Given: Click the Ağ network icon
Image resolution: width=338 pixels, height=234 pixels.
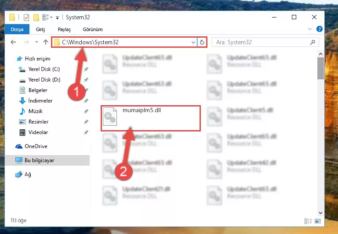Looking at the screenshot, I should 19,174.
